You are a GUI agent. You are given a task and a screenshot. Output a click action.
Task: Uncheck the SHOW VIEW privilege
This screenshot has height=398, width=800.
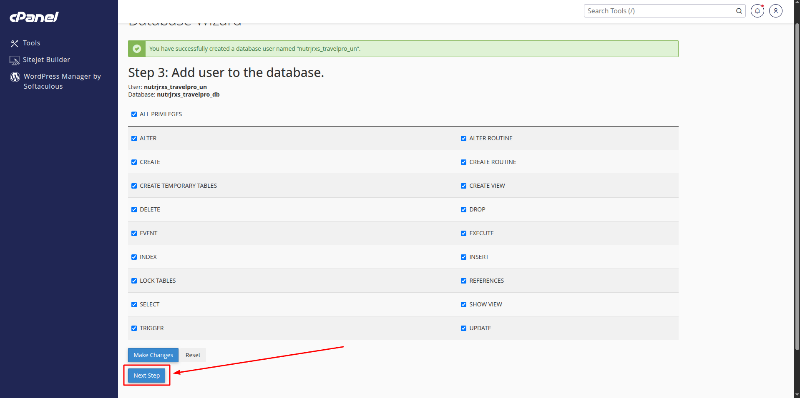[x=463, y=304]
